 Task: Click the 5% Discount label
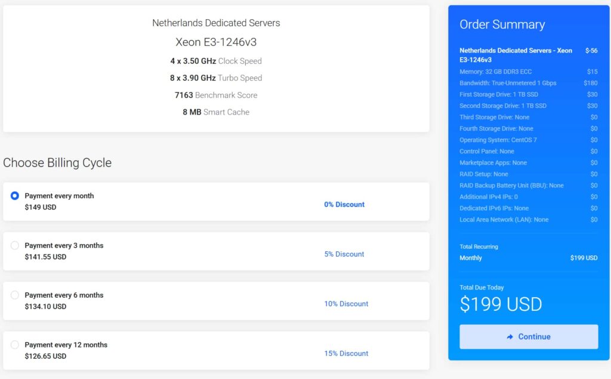(344, 254)
